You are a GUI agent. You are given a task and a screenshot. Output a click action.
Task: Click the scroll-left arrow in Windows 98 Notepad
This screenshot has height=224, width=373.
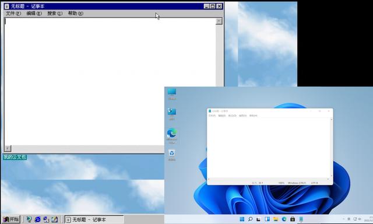tap(8, 149)
